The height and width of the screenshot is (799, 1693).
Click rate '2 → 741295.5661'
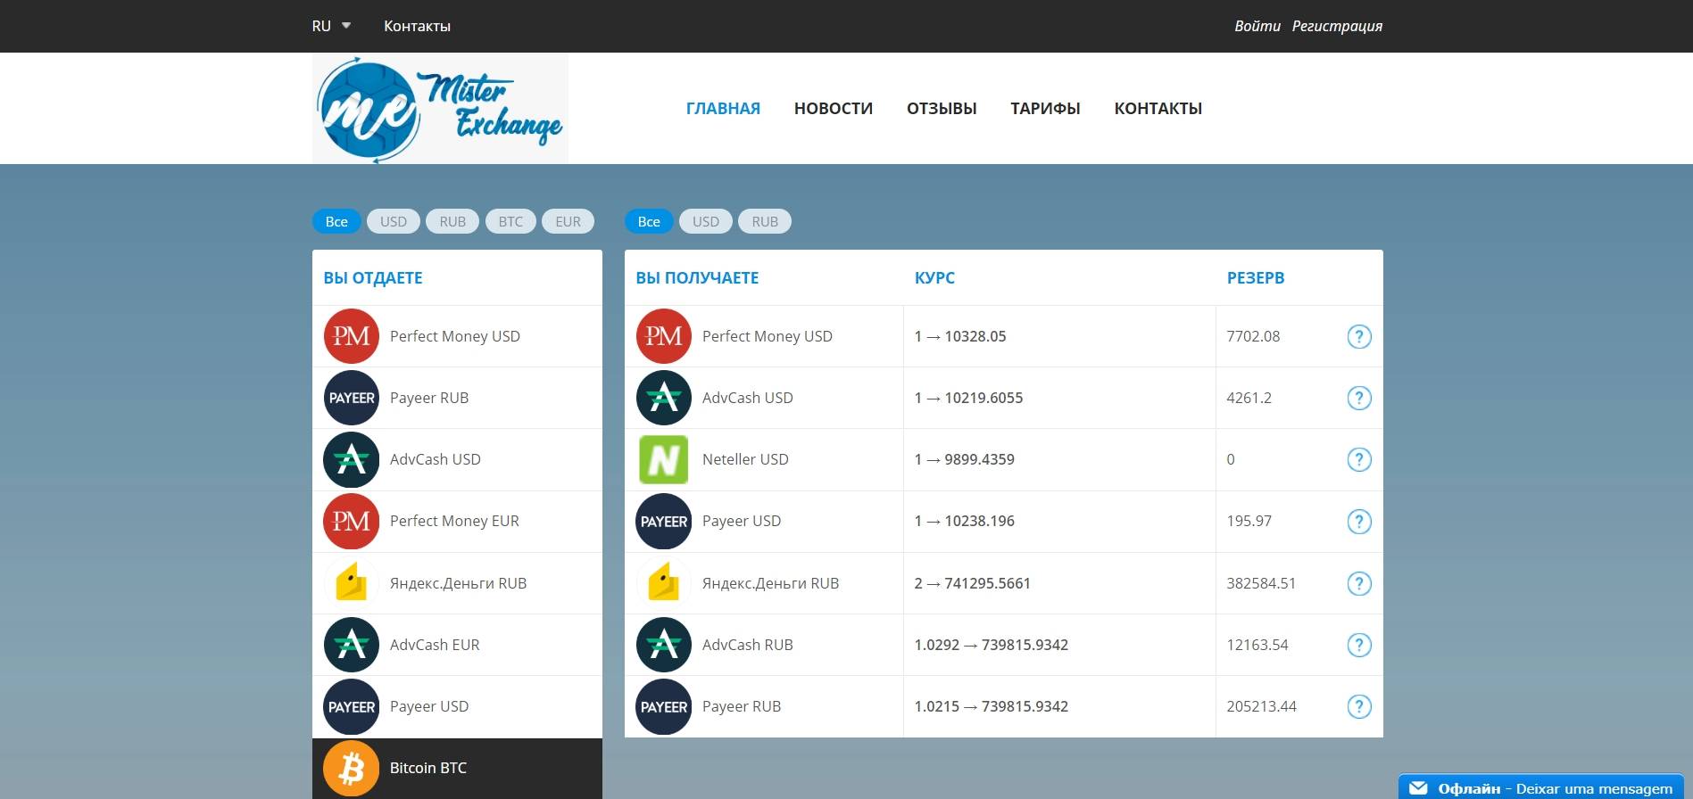point(973,583)
